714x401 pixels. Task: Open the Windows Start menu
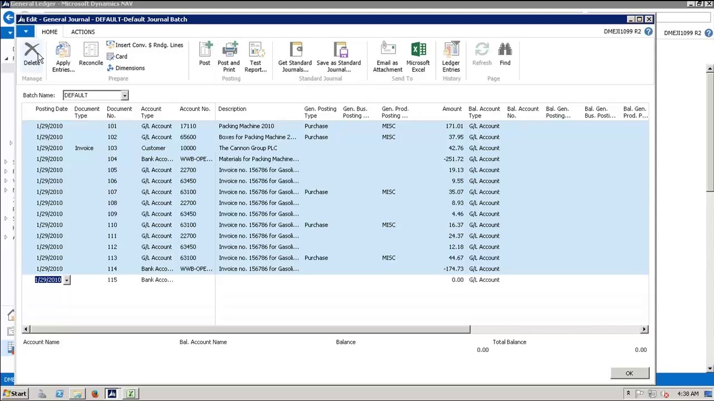(x=14, y=394)
